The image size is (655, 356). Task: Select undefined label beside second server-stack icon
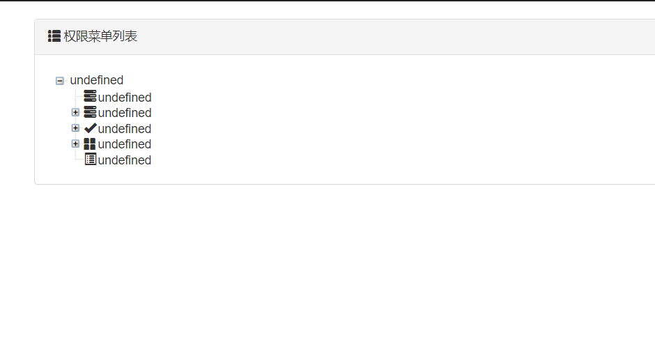coord(125,113)
